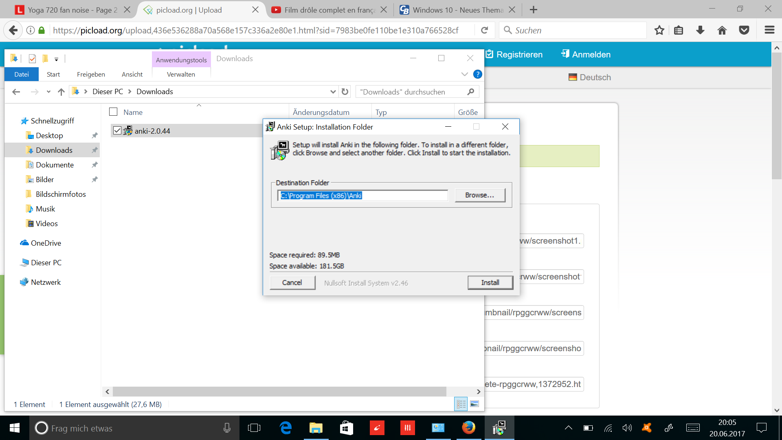Click the Destination Folder path field
This screenshot has height=440, width=782.
[x=362, y=196]
